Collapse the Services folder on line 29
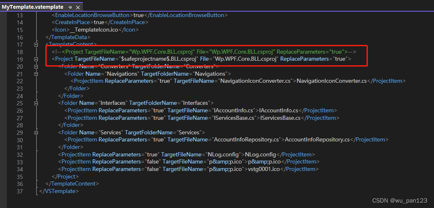Viewport: 434px width, 208px height. coord(36,132)
